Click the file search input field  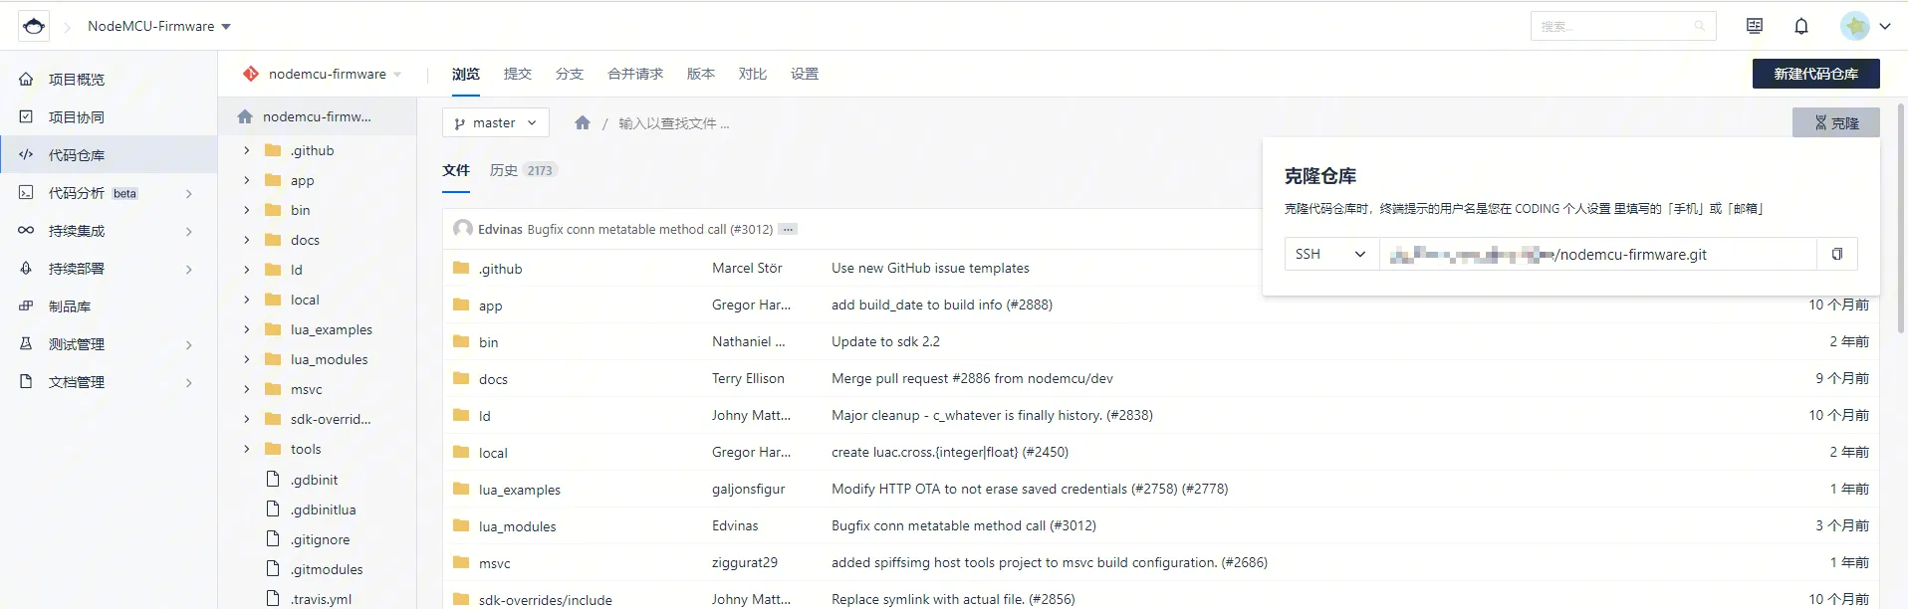697,123
